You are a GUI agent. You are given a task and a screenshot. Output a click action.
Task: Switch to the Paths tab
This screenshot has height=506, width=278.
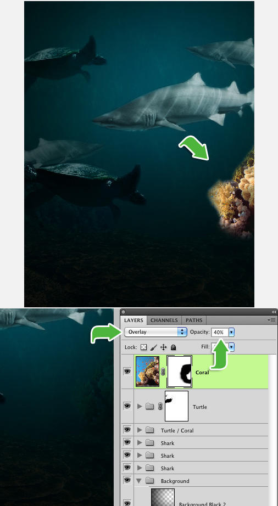pyautogui.click(x=194, y=320)
